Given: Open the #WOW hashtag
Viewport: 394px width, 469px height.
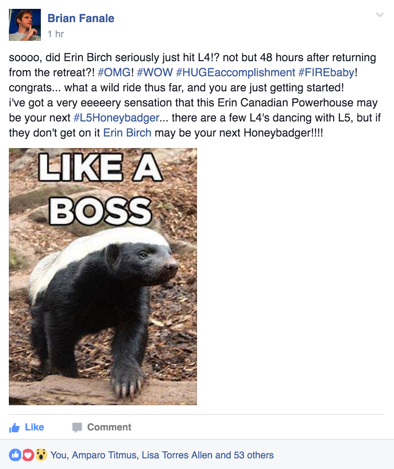Looking at the screenshot, I should tap(155, 72).
